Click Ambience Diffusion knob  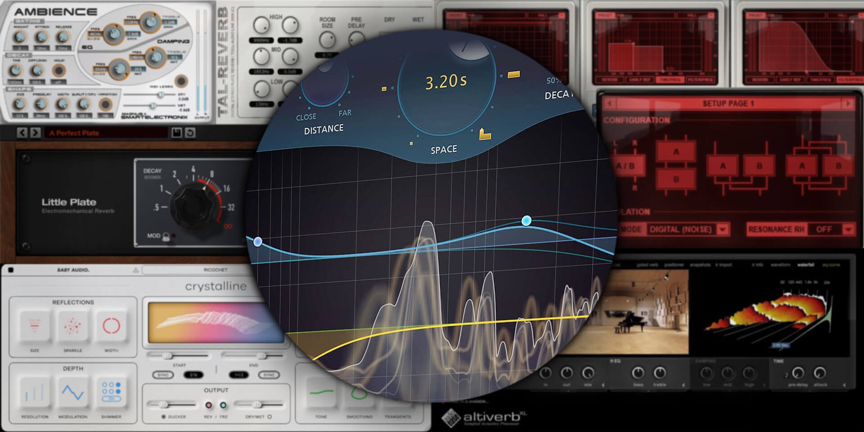(x=37, y=71)
